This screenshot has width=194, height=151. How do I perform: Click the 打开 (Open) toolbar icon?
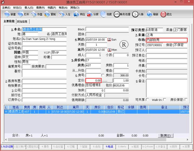click(x=20, y=14)
